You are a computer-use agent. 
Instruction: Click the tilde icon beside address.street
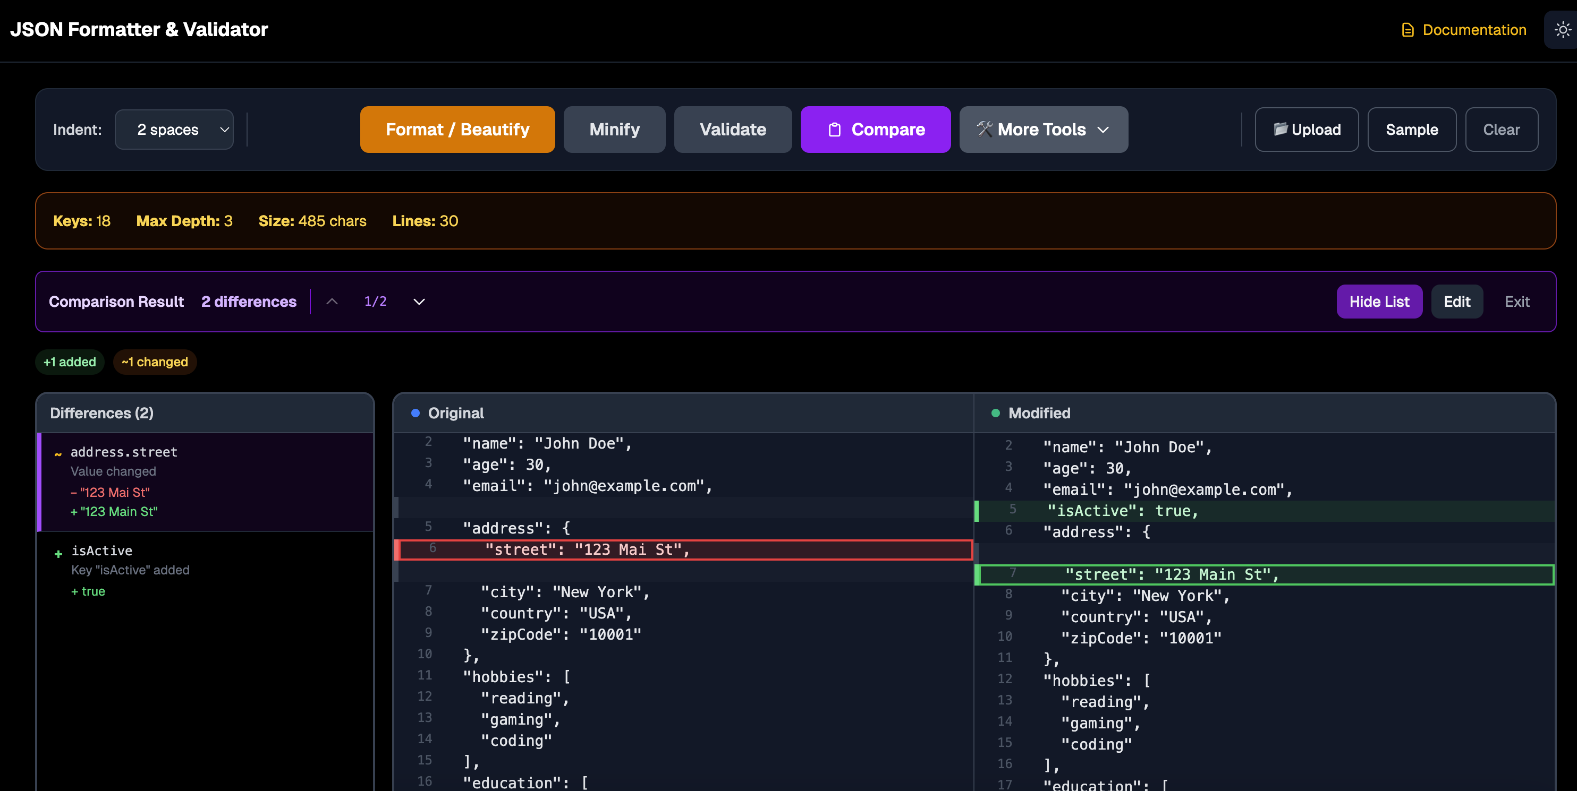tap(57, 454)
